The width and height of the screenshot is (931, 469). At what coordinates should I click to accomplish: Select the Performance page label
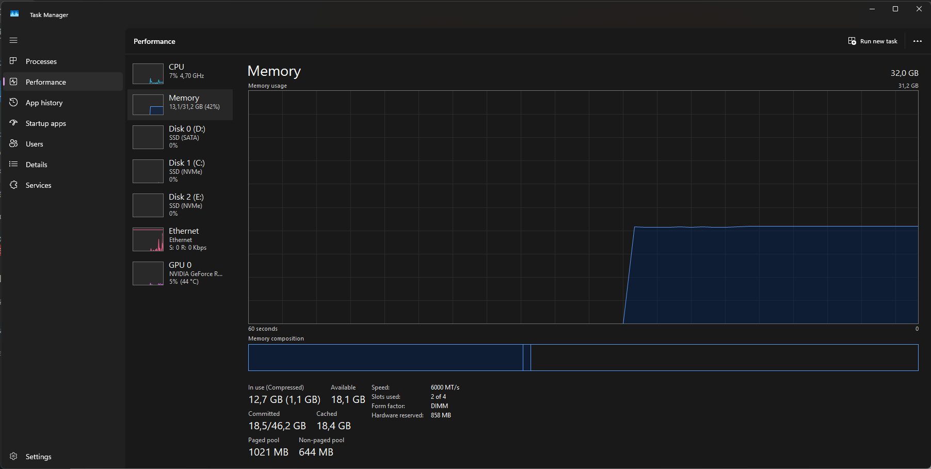pyautogui.click(x=46, y=82)
